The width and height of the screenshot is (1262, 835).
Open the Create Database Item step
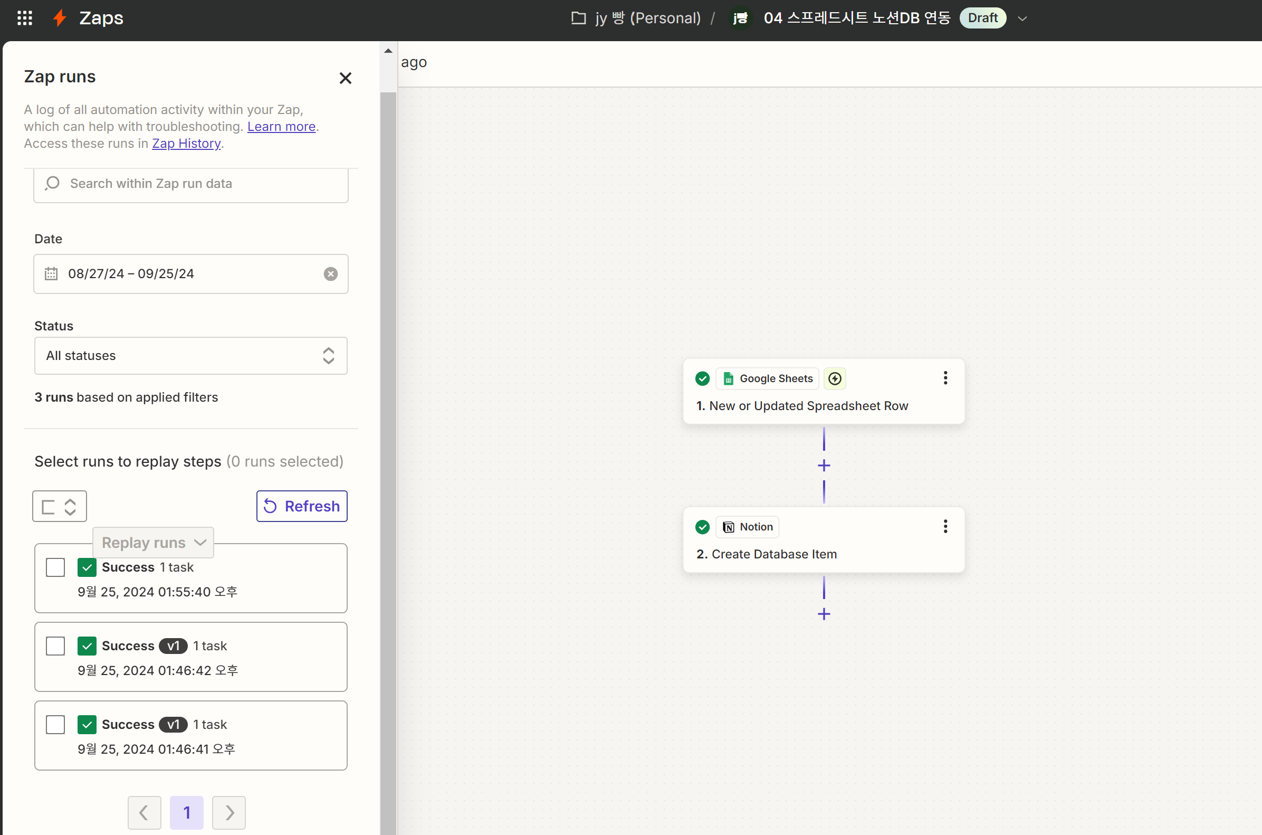pos(824,540)
